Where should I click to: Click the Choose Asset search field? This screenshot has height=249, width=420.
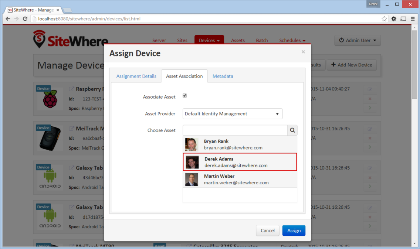point(235,130)
